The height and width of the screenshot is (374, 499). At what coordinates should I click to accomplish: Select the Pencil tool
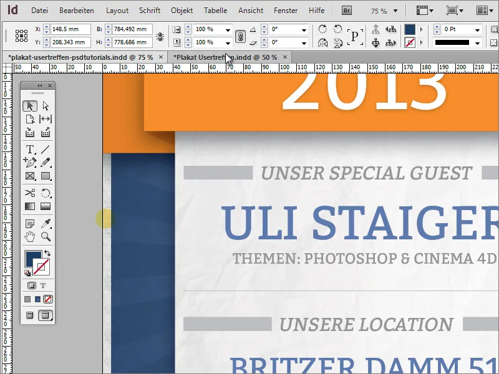coord(46,162)
